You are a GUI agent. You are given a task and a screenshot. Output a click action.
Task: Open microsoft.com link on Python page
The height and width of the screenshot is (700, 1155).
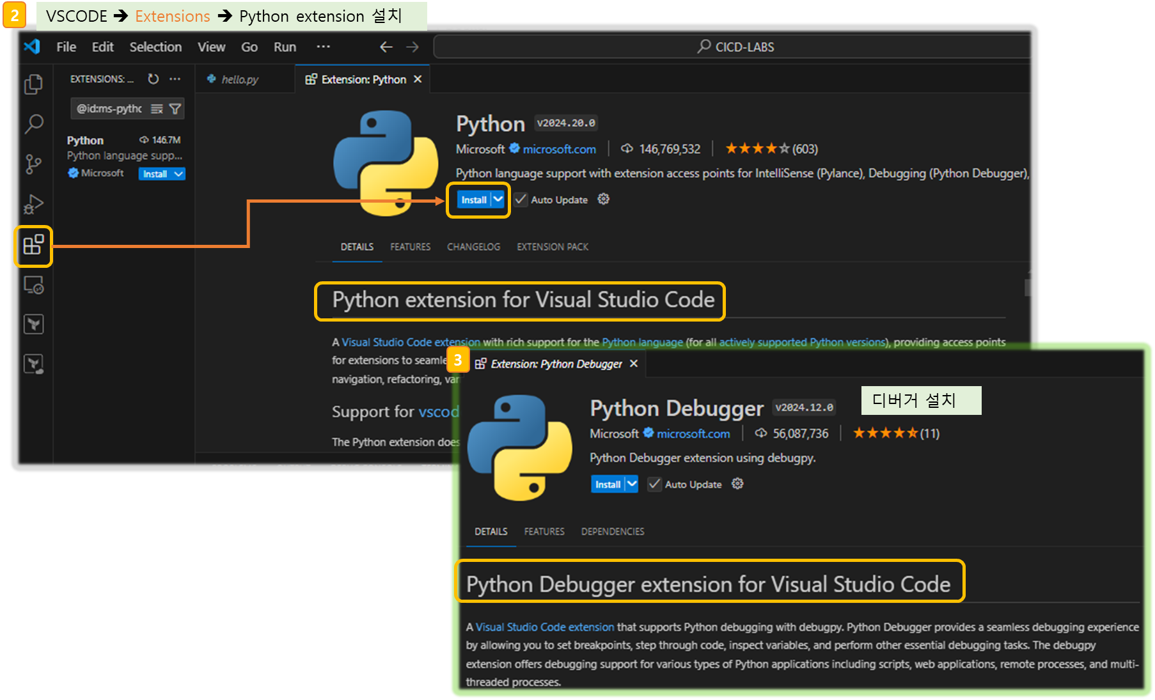pyautogui.click(x=559, y=149)
